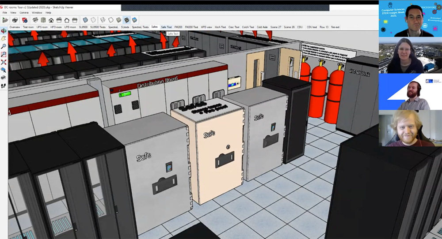Screen dimensions: 442x239
Task: Select the Iso view icon
Action: (x=35, y=20)
